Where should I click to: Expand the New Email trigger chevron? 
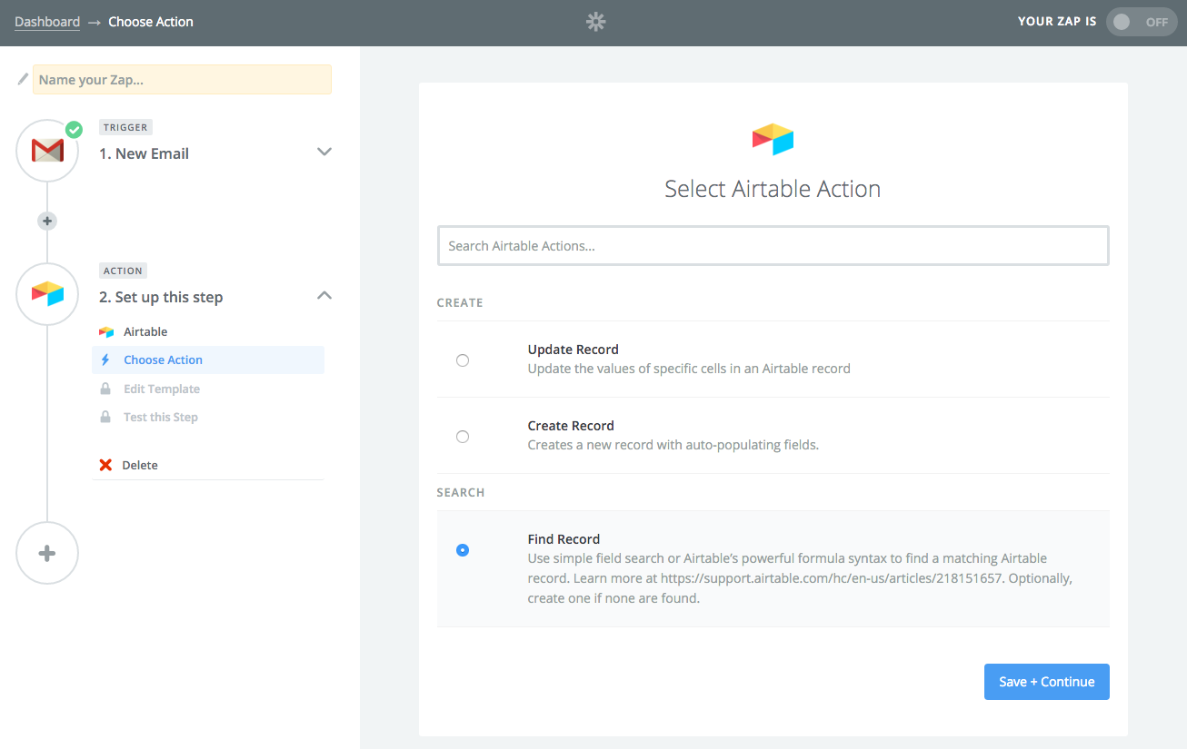[x=324, y=152]
